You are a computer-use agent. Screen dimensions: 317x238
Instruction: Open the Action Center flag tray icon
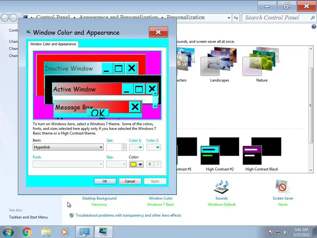click(271, 232)
